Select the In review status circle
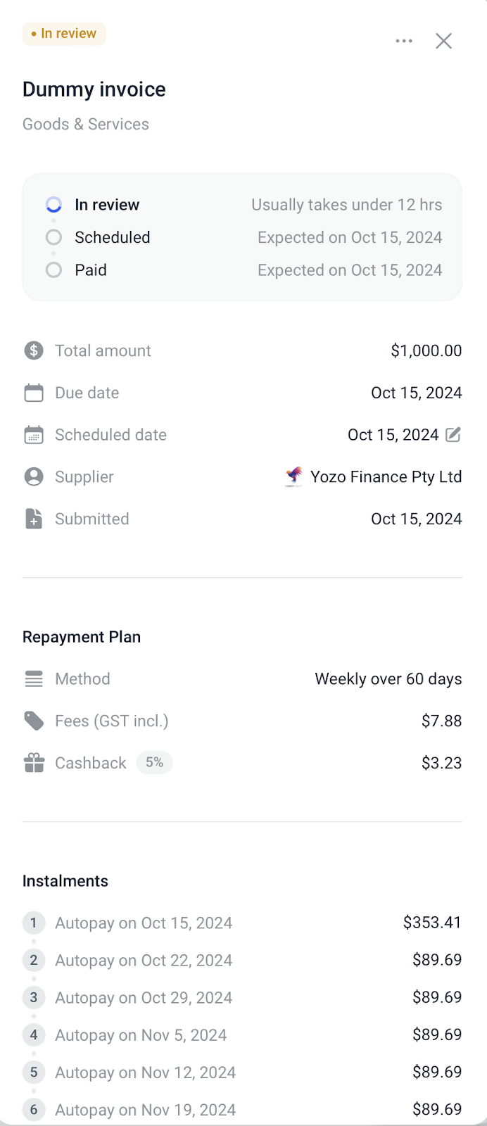 pyautogui.click(x=53, y=205)
